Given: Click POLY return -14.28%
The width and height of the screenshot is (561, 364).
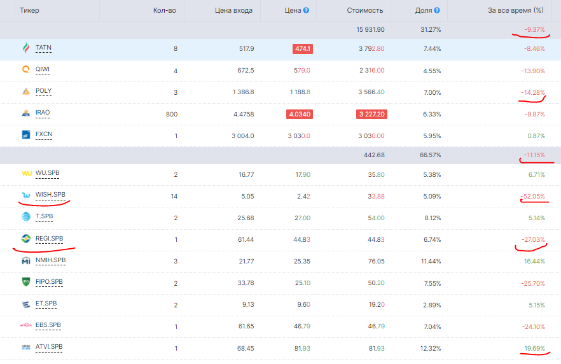Looking at the screenshot, I should 533,92.
